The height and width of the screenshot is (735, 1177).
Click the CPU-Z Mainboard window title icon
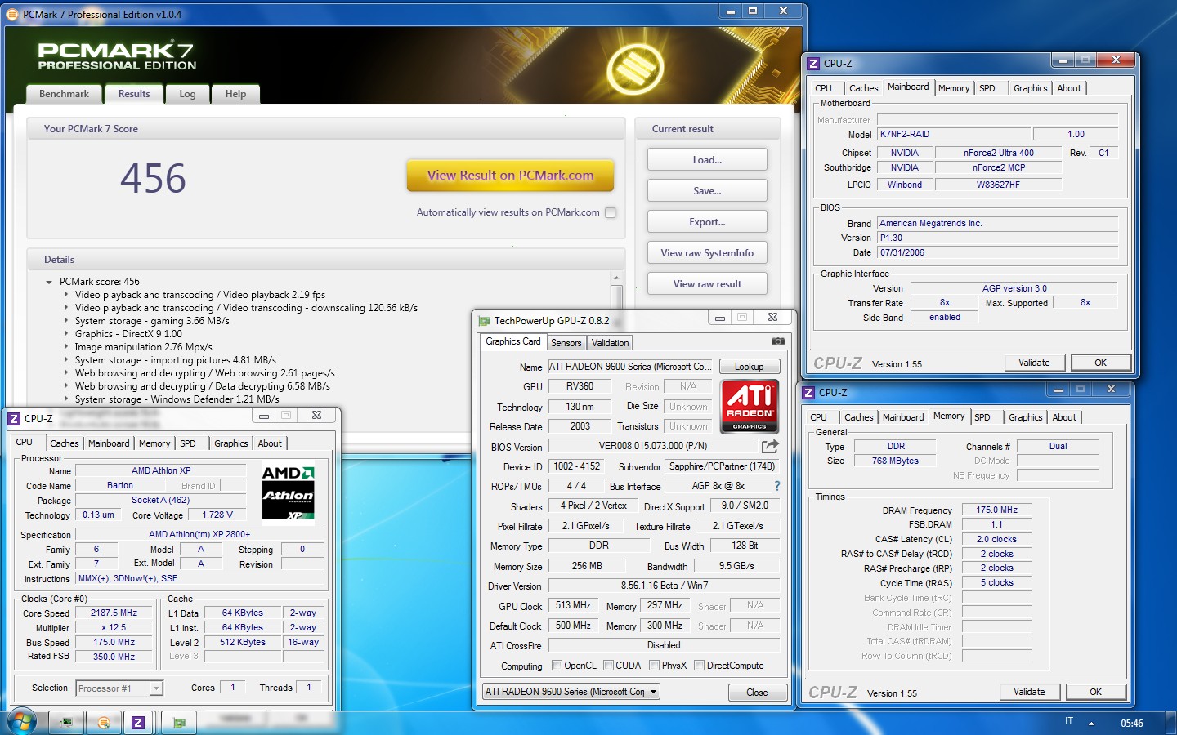pos(813,63)
